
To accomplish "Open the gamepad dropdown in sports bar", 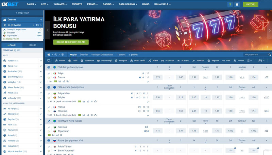I will pos(261,61).
